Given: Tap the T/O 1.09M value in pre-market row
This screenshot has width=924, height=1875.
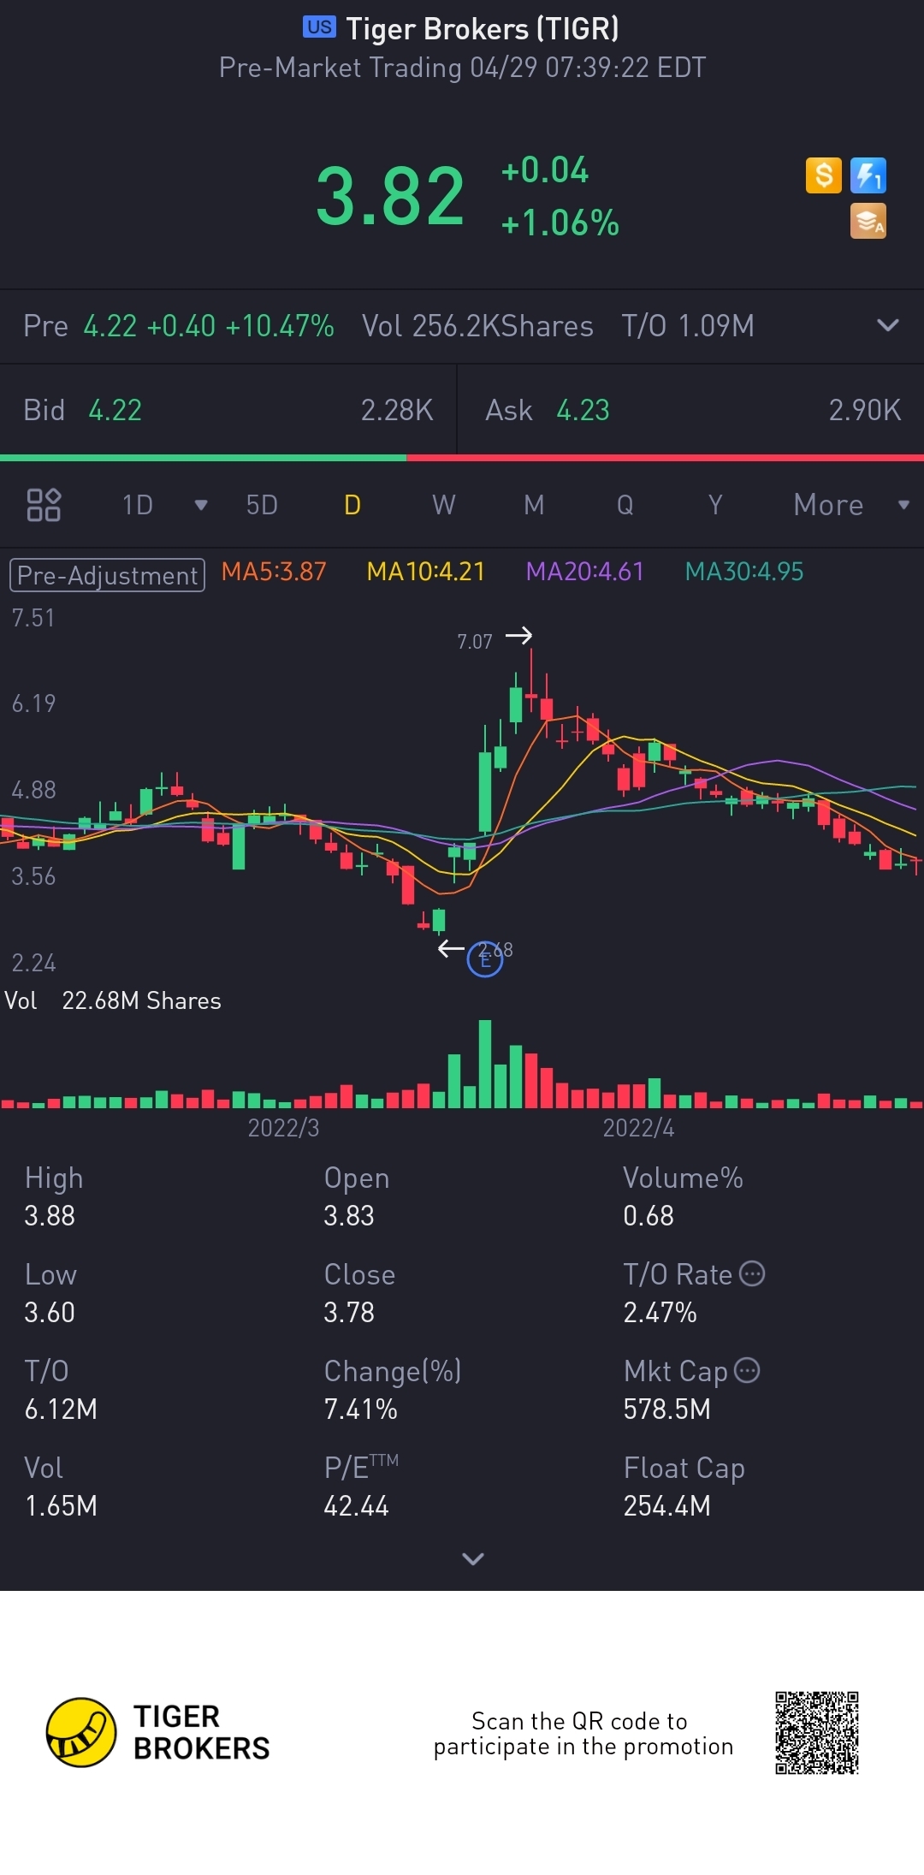Looking at the screenshot, I should coord(688,326).
